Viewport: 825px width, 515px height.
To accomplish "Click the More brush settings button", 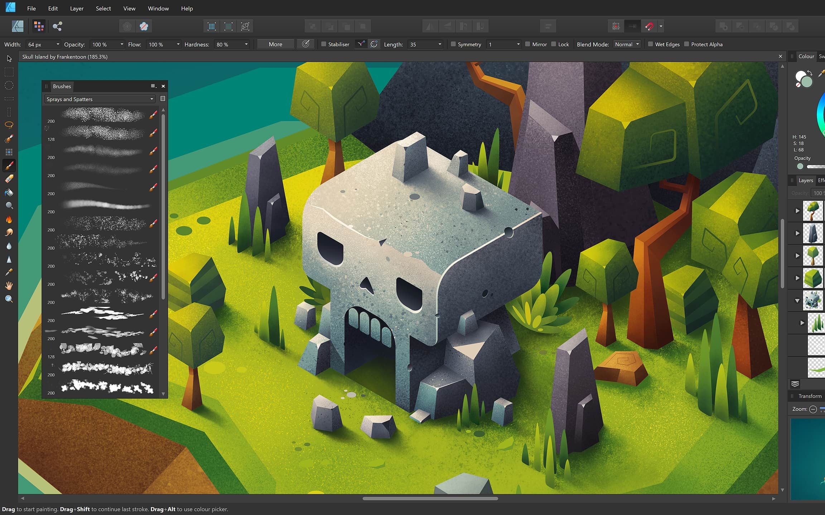I will [275, 44].
